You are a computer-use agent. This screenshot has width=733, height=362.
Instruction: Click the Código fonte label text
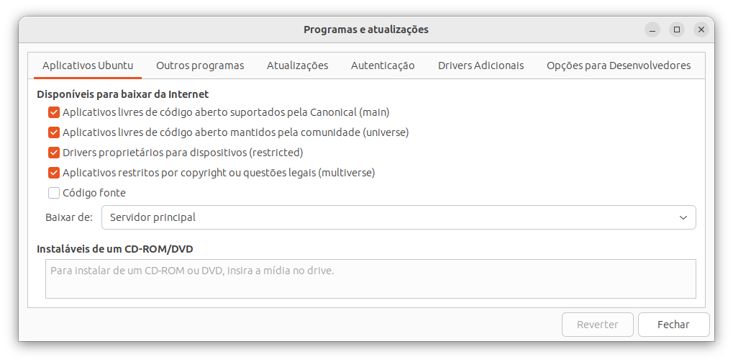tap(94, 193)
